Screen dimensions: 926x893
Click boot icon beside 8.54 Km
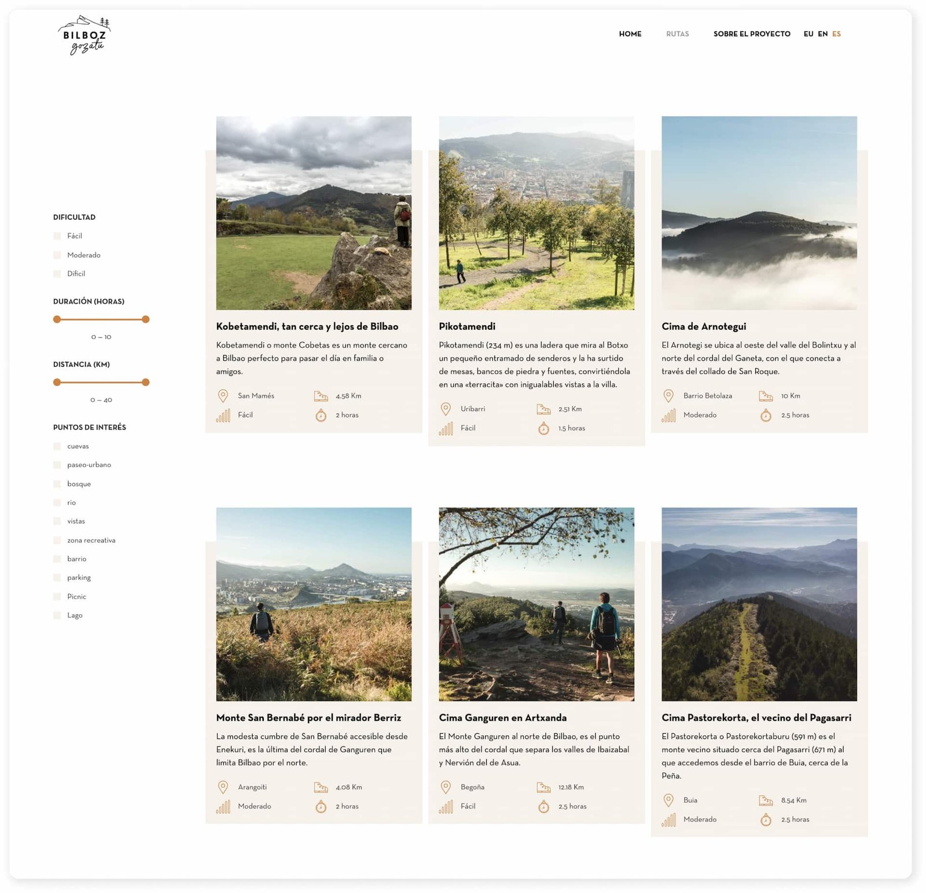tap(766, 800)
